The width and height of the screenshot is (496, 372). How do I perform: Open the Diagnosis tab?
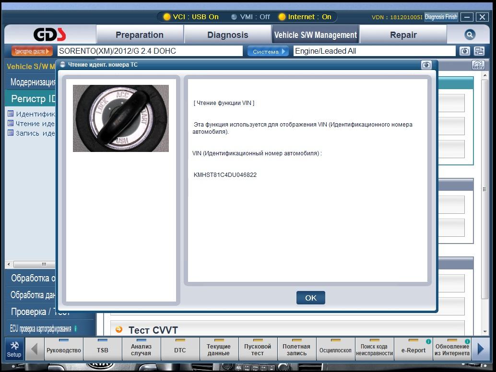[227, 35]
